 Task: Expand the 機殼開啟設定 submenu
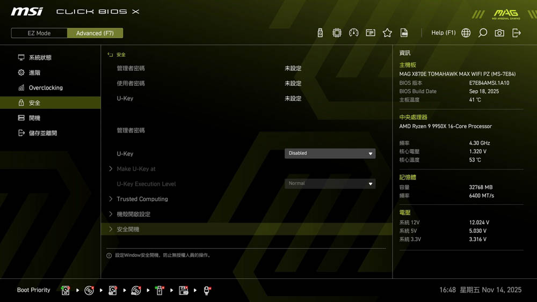(x=134, y=214)
